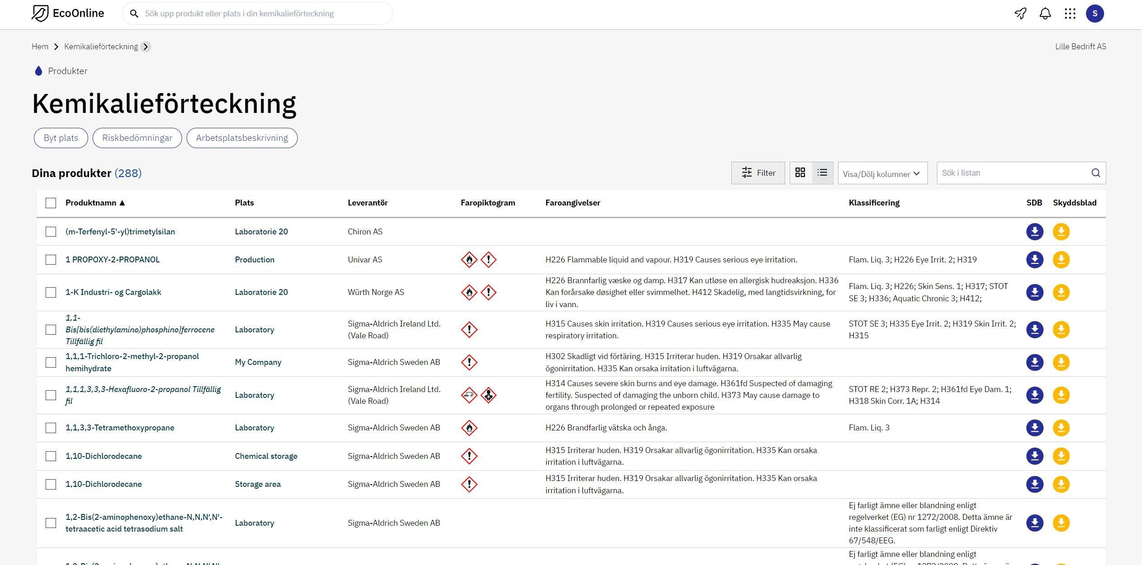This screenshot has width=1142, height=565.
Task: Check the 1,10-Dichlorodecane Storage area row
Action: (x=51, y=484)
